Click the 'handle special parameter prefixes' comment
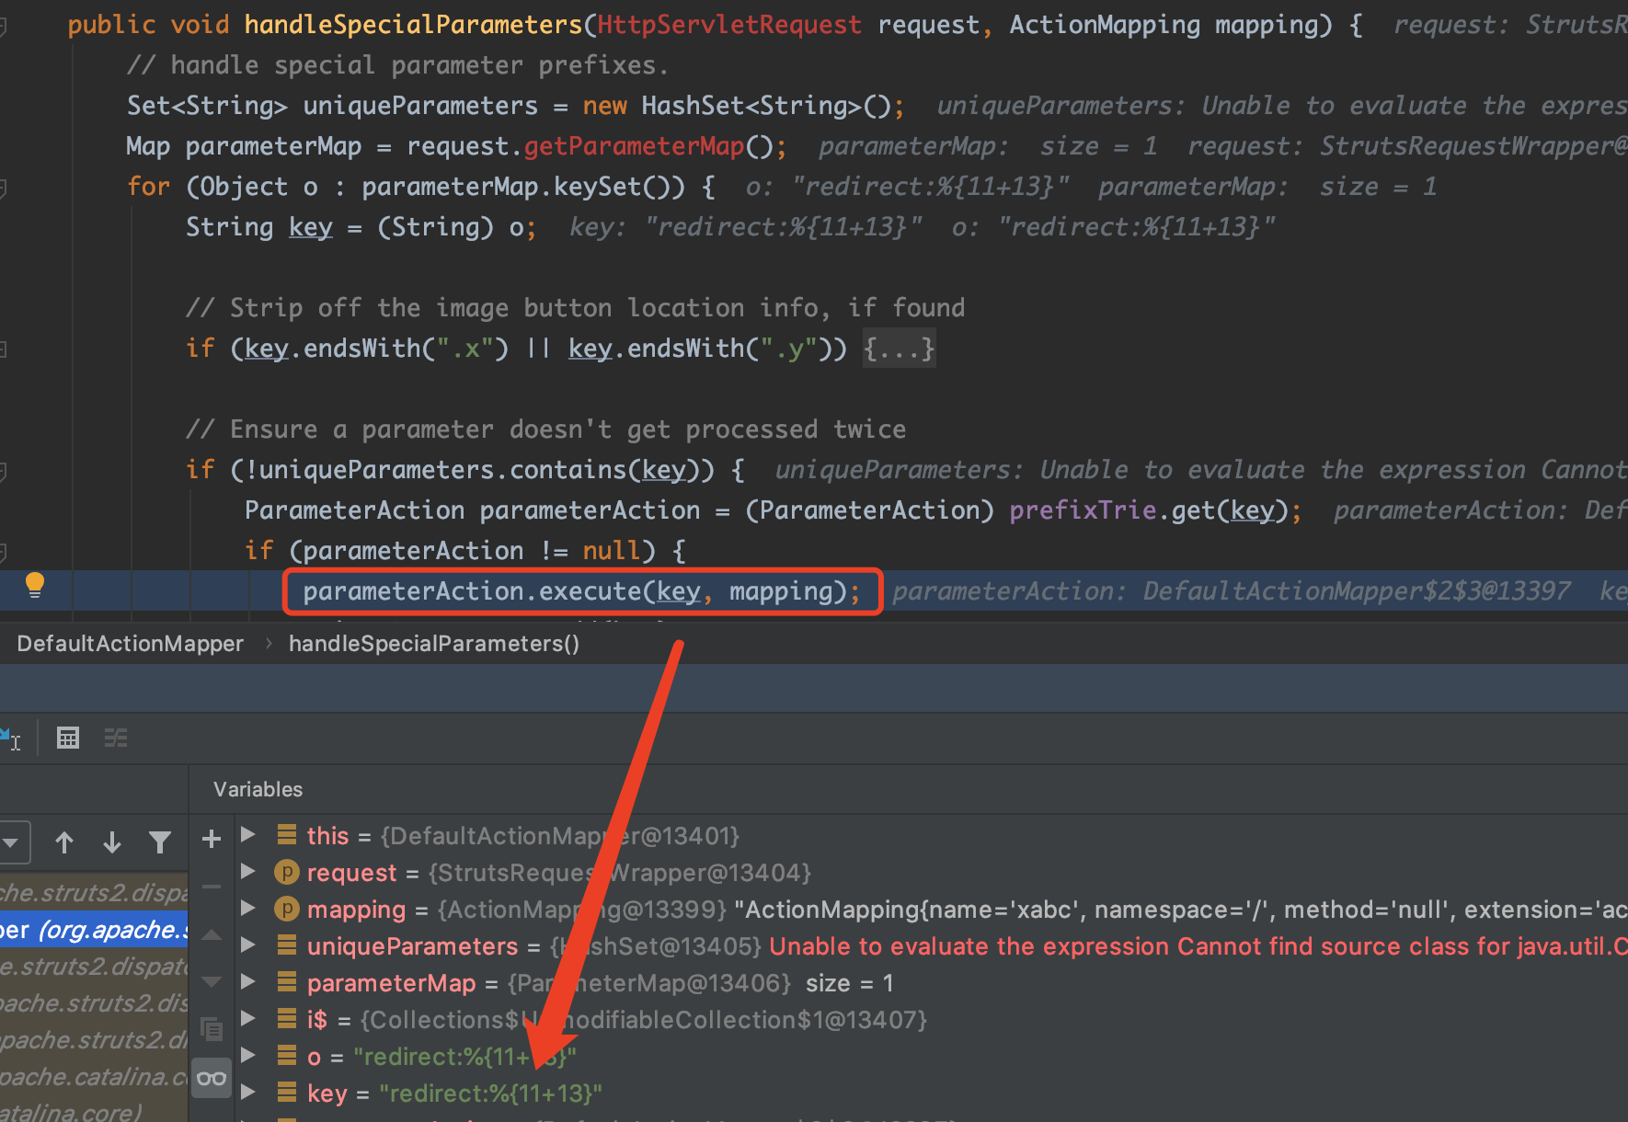1628x1122 pixels. (x=397, y=65)
